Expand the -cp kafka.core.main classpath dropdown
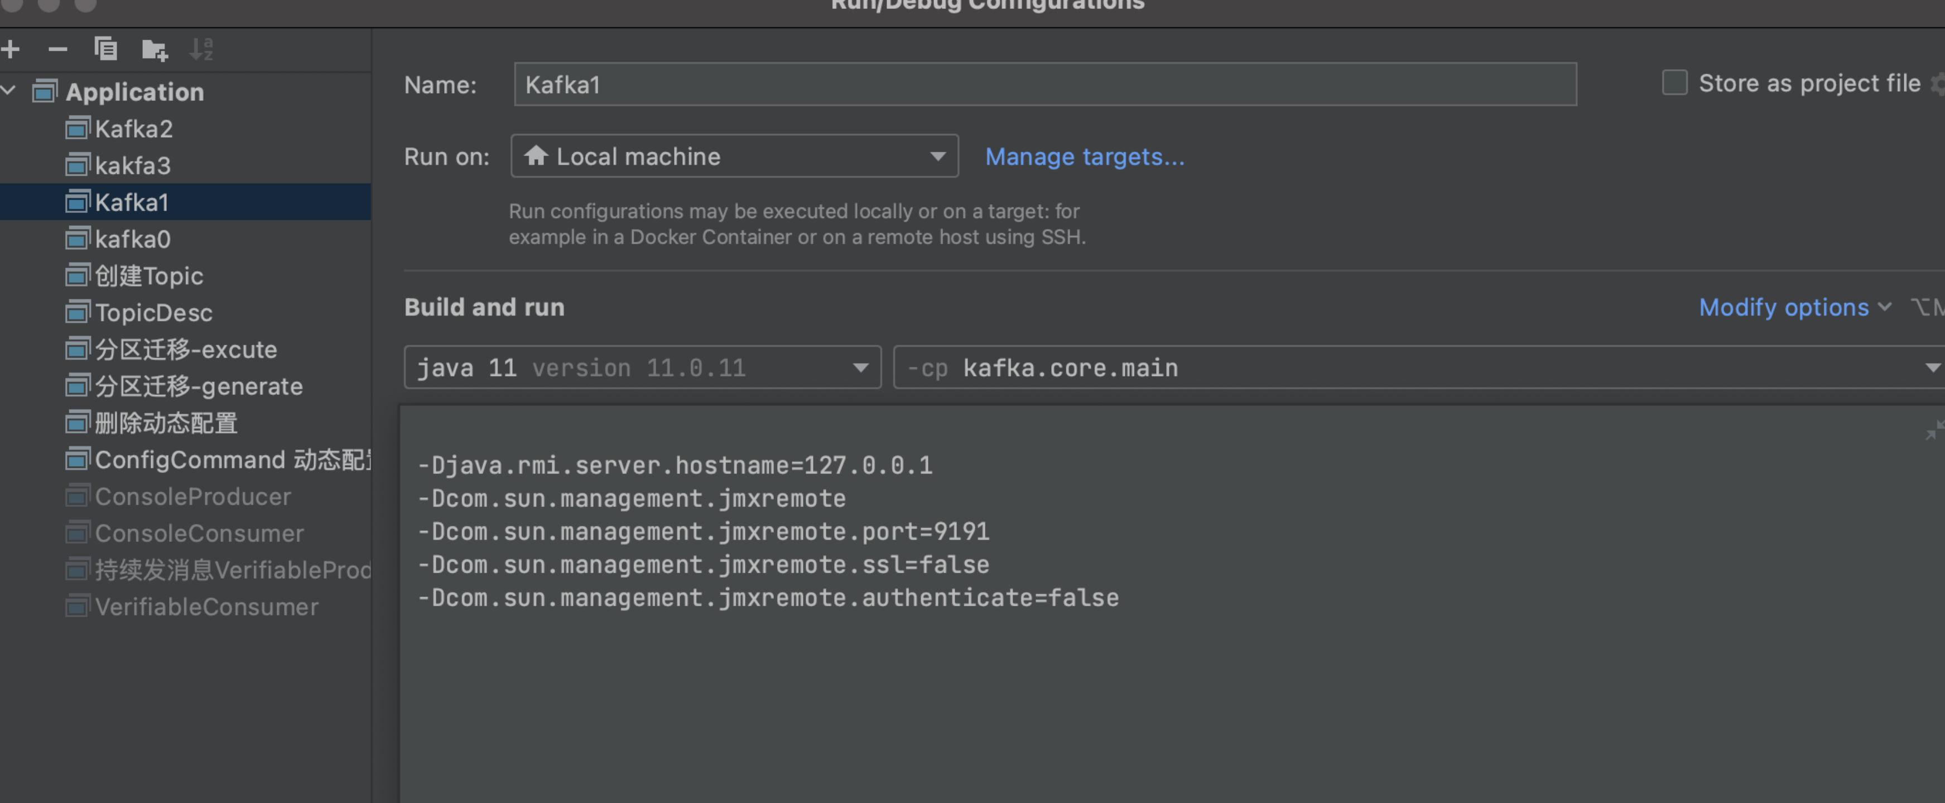 (x=1932, y=367)
